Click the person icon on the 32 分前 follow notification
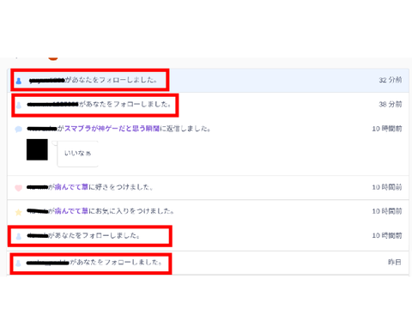Image resolution: width=412 pixels, height=309 pixels. click(19, 81)
